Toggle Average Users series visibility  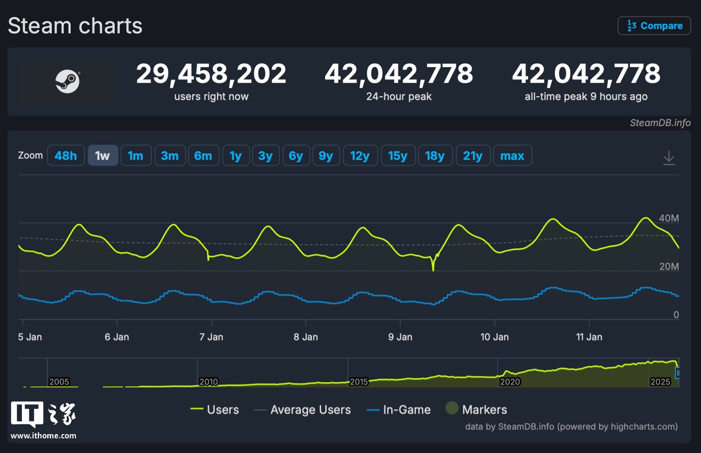302,410
